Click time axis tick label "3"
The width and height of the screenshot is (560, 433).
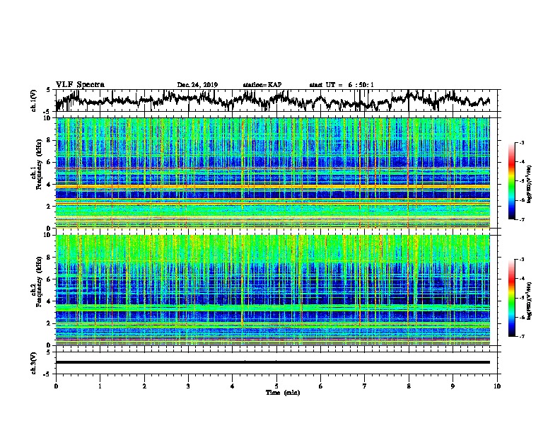(x=188, y=386)
